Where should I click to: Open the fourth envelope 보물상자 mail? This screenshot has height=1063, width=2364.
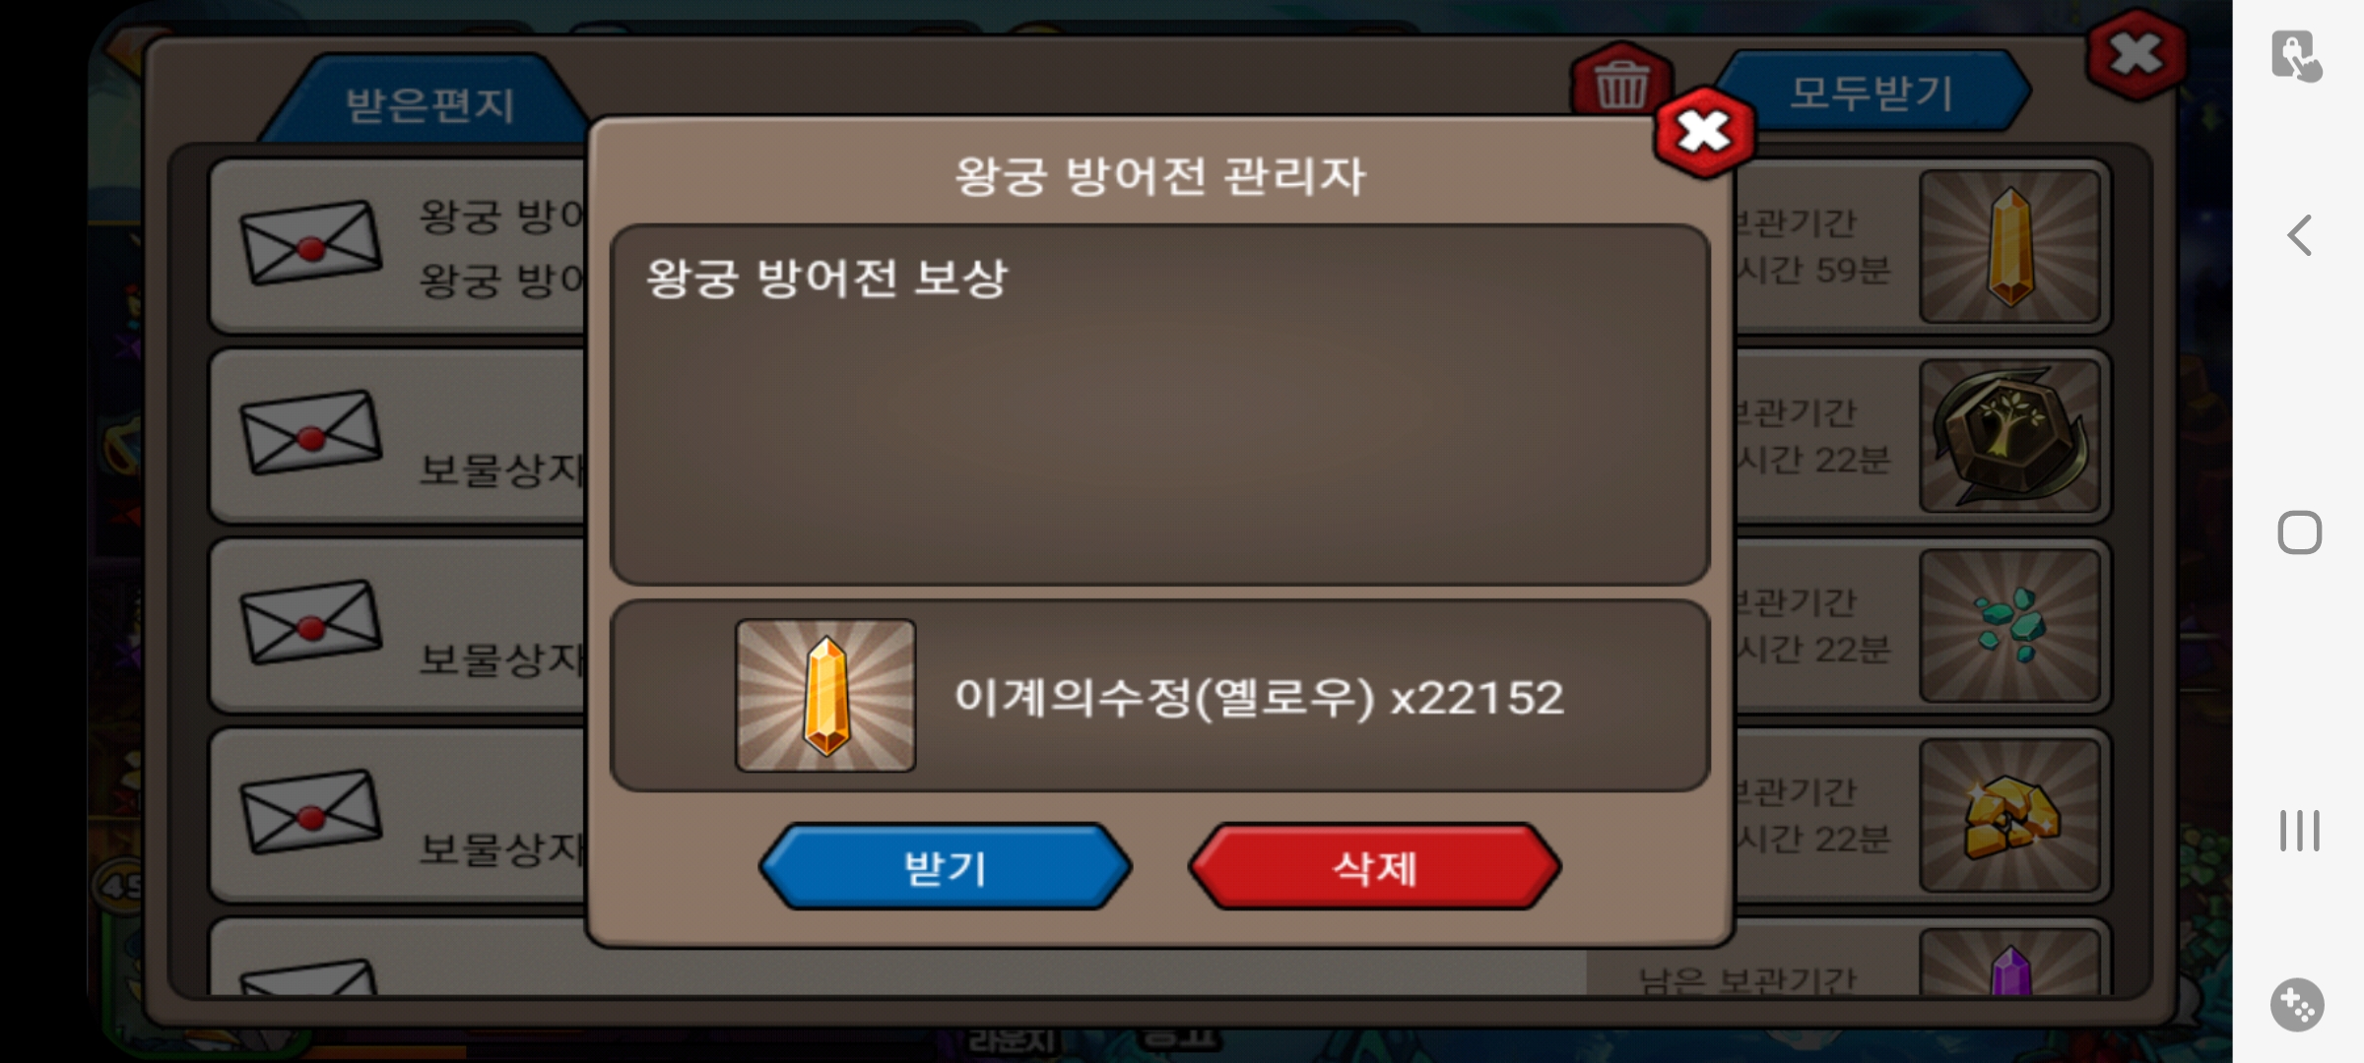311,812
